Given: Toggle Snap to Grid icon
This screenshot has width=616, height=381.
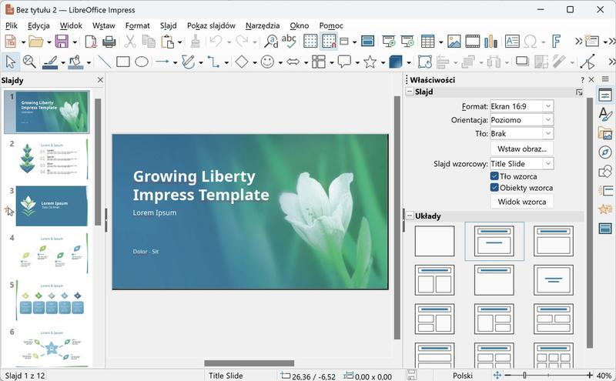Looking at the screenshot, I should 329,42.
